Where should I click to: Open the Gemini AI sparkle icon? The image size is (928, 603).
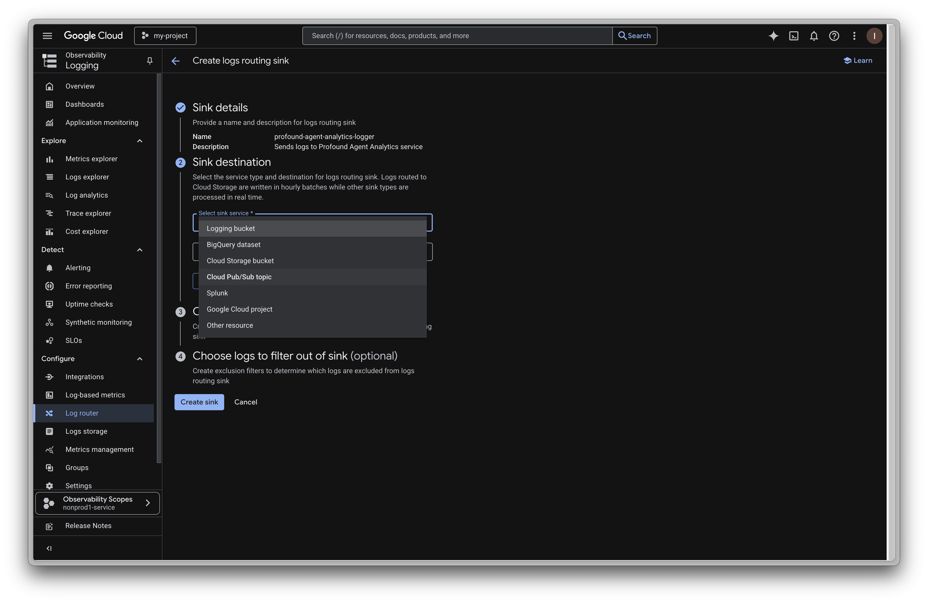point(773,36)
